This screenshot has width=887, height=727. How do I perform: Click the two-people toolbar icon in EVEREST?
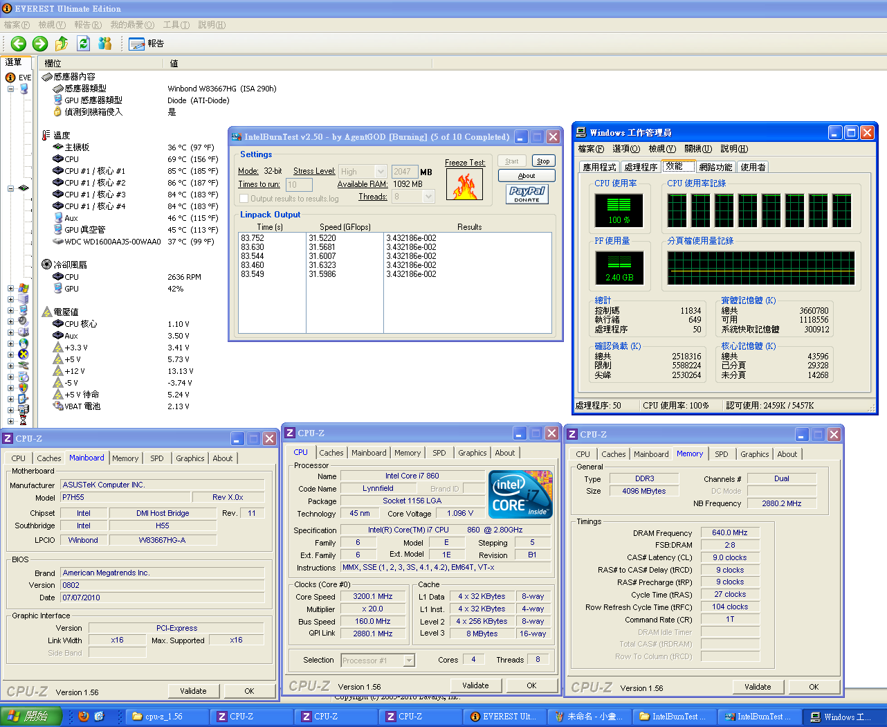tap(105, 44)
